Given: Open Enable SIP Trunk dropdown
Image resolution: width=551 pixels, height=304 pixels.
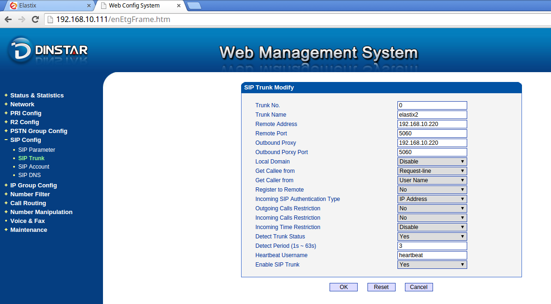Looking at the screenshot, I should [432, 265].
